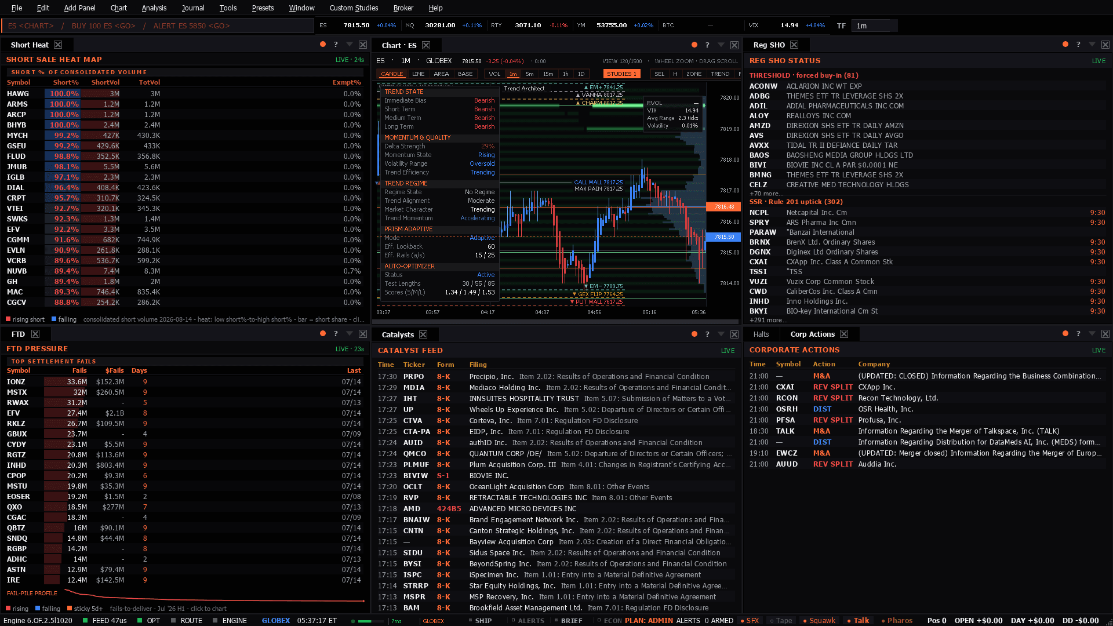Switch to the Halts tab
The height and width of the screenshot is (626, 1113).
click(x=761, y=334)
